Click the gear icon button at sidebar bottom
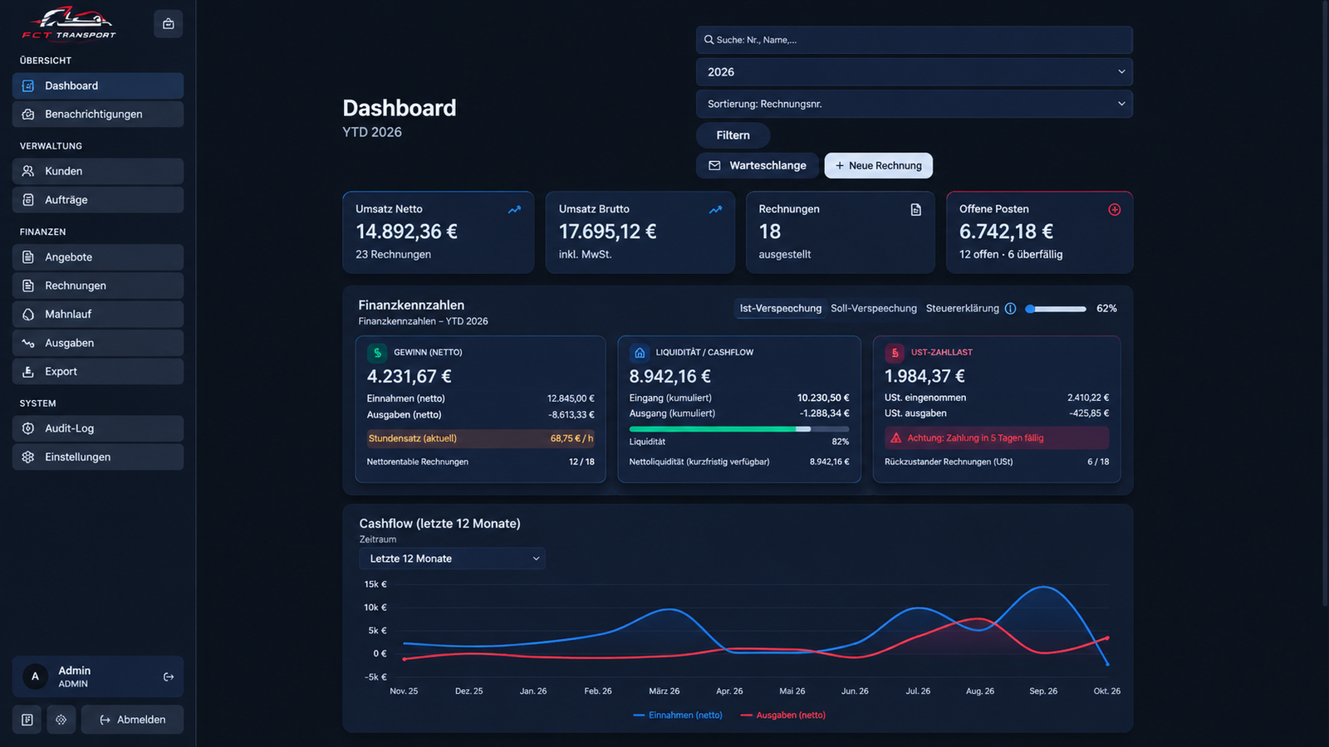Screen dimensions: 1329x747 61,720
